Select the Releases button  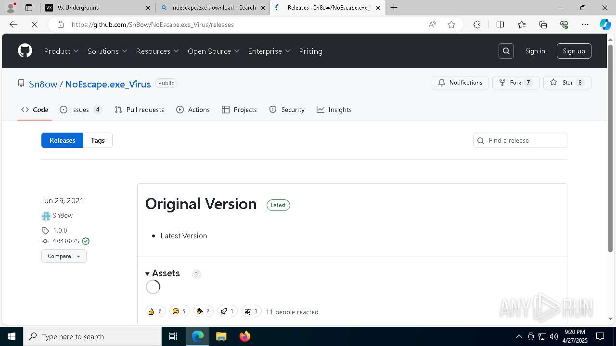pos(63,140)
